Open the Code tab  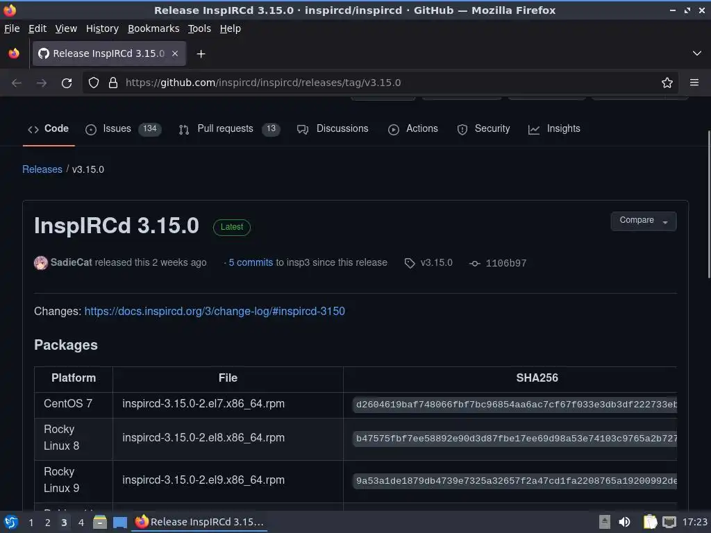pos(49,128)
